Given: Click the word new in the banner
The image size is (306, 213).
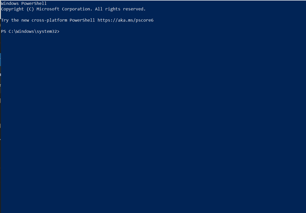Looking at the screenshot, I should [x=25, y=20].
